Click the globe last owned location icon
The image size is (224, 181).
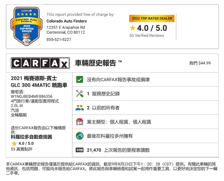tap(80, 136)
